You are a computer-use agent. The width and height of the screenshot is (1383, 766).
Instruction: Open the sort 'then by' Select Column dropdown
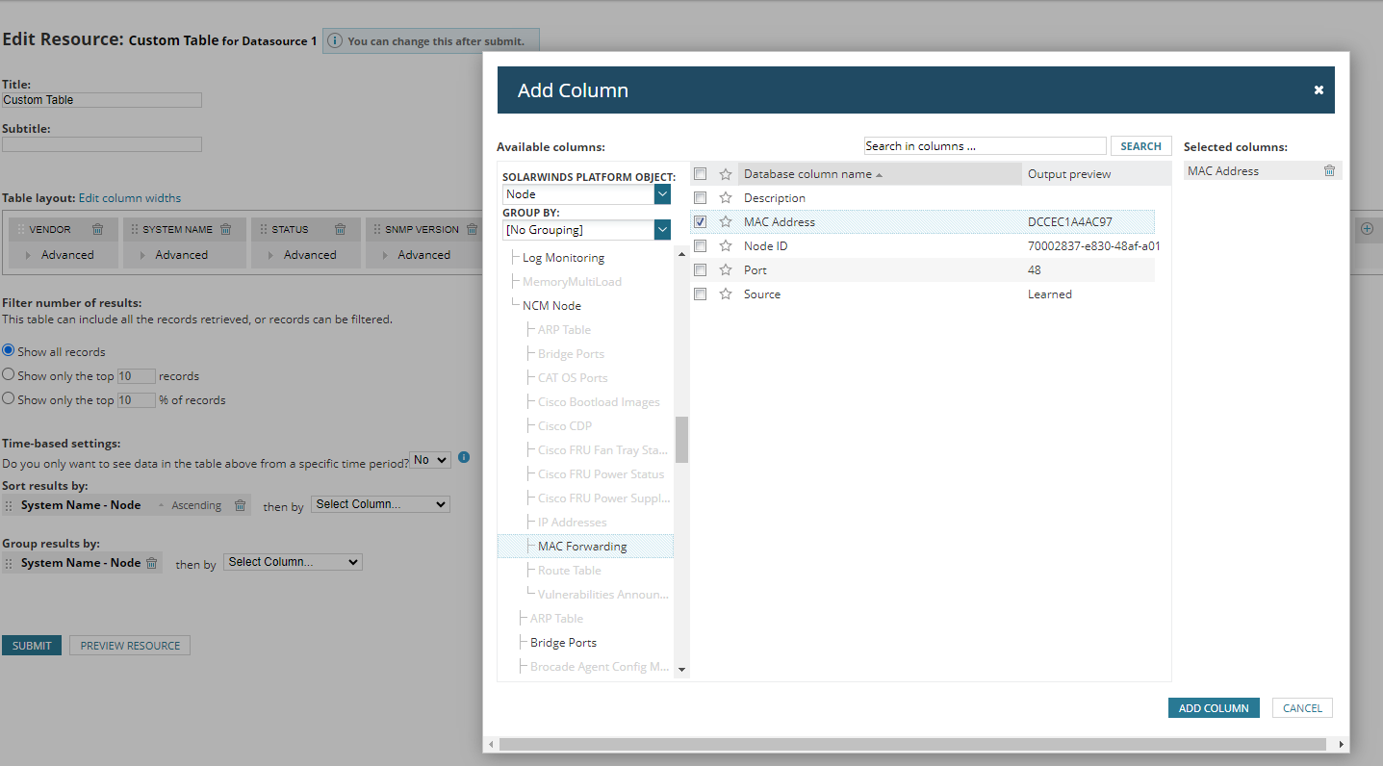click(380, 504)
